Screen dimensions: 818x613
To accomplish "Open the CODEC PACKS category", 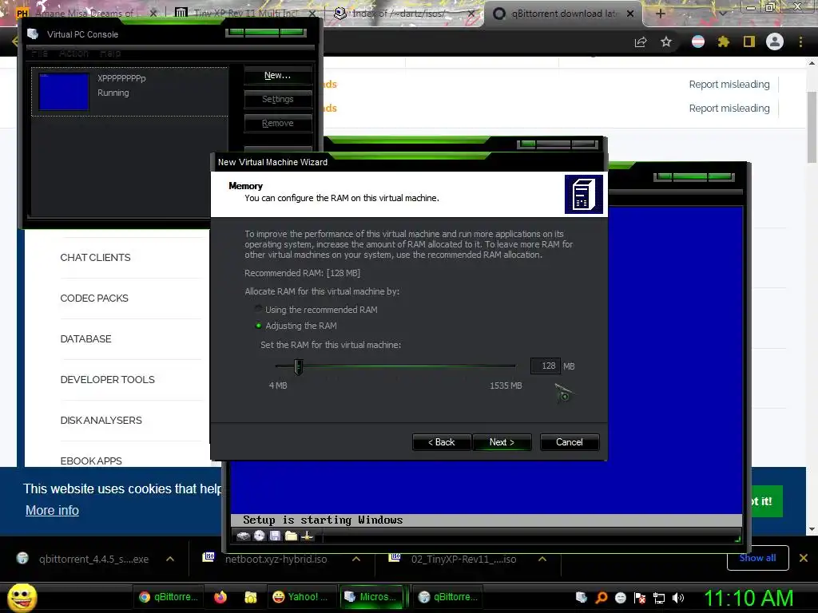I will (x=94, y=299).
